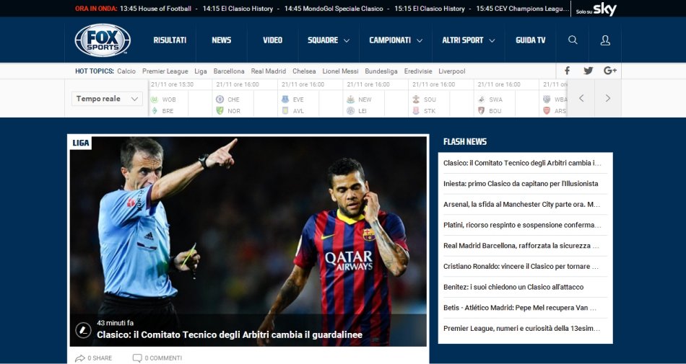The height and width of the screenshot is (364, 686).
Task: Visit the Twitter page icon
Action: (x=589, y=71)
